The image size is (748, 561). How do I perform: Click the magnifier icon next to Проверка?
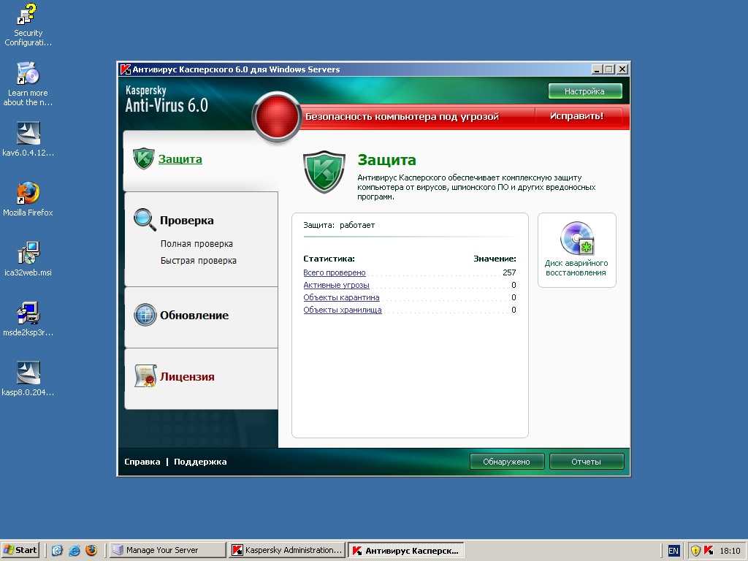pyautogui.click(x=145, y=220)
